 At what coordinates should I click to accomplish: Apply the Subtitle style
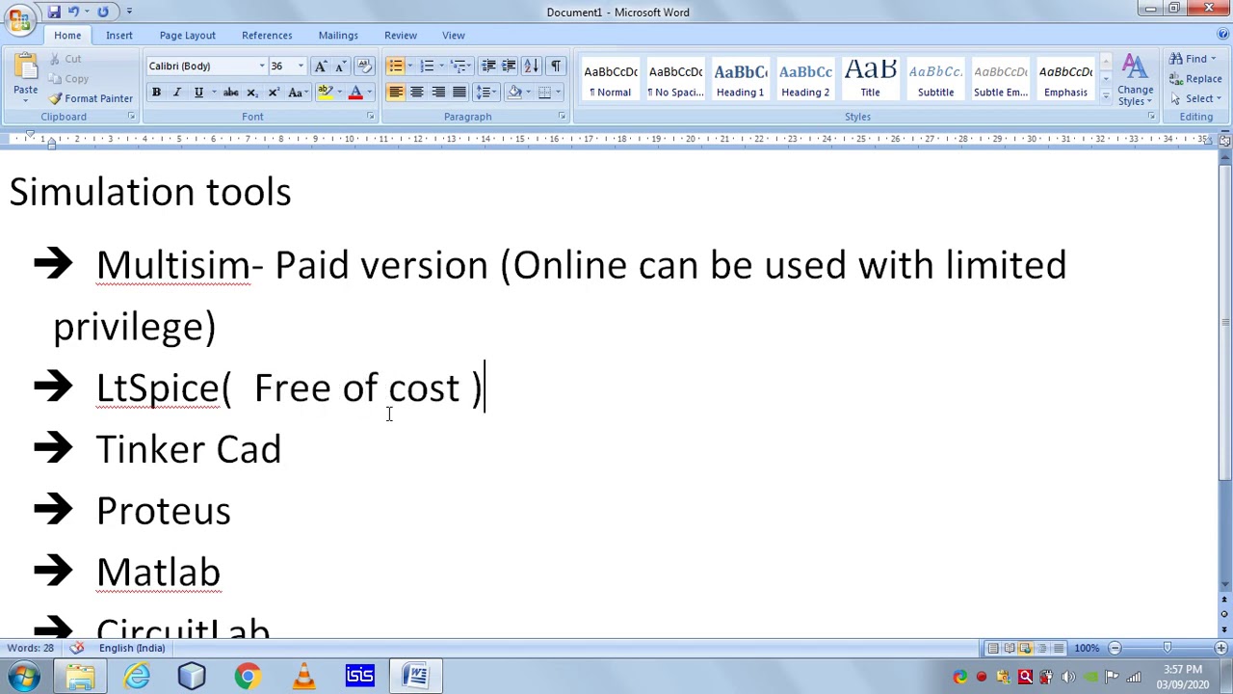[935, 79]
